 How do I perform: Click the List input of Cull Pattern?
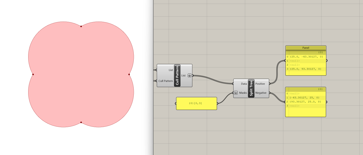(x=171, y=70)
